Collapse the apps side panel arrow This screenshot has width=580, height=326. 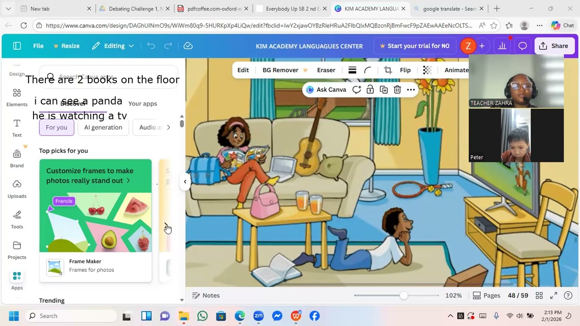pos(185,182)
